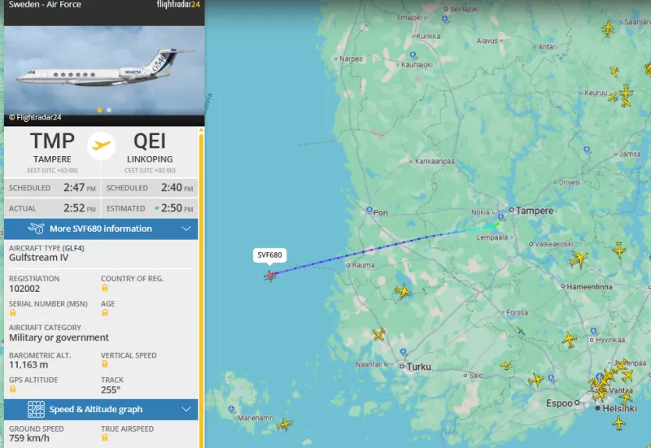Screen dimensions: 651x448
Task: Select the second photo carousel dot
Action: coord(109,110)
